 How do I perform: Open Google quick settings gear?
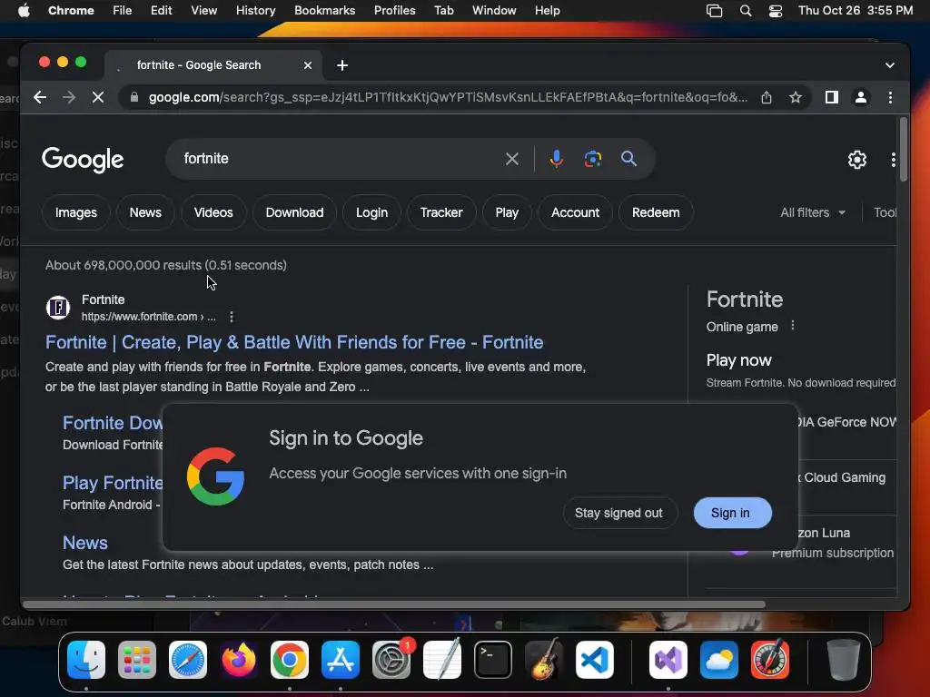coord(857,160)
